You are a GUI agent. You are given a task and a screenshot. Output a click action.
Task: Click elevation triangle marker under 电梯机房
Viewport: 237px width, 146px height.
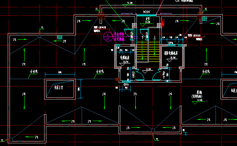click(122, 65)
